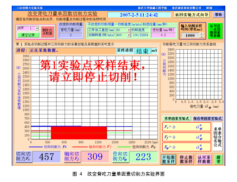
Task: Click the sampling time input showing 1000
Action: [190, 36]
